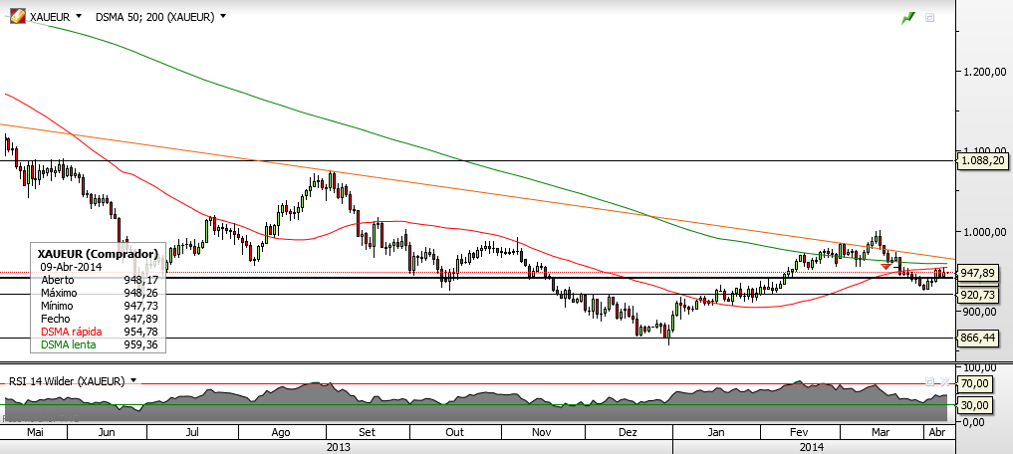Viewport: 1013px width, 454px height.
Task: Click the XAUEUR (Comprador) data box title
Action: pyautogui.click(x=98, y=253)
